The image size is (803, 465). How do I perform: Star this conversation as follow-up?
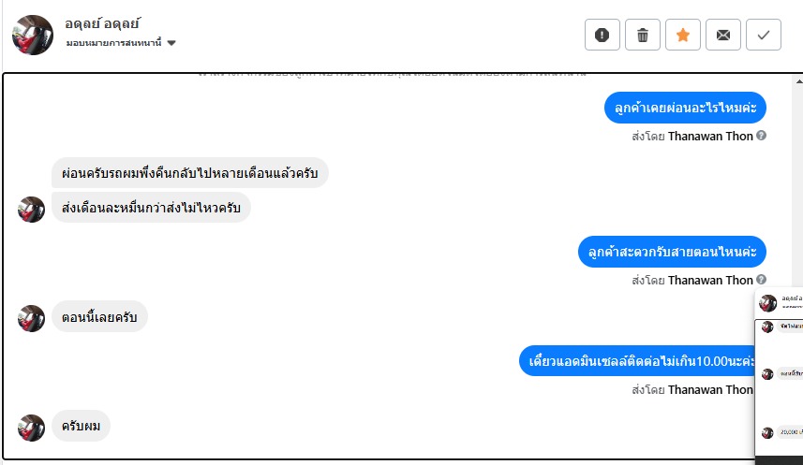pos(683,35)
